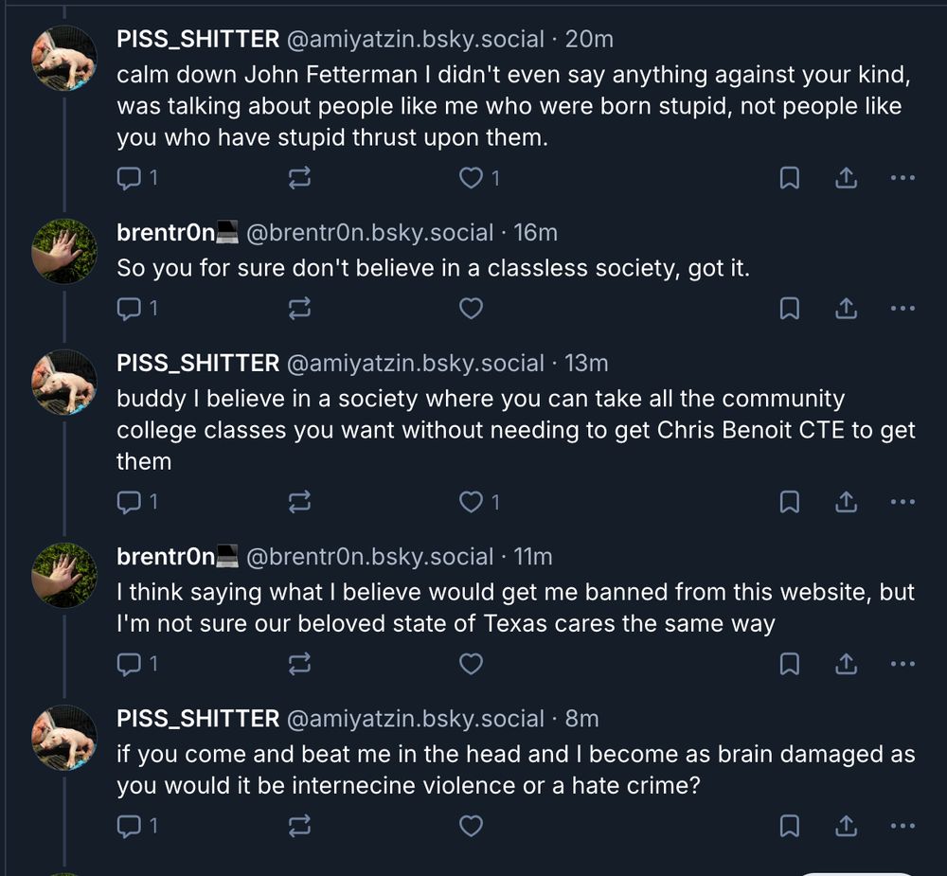Open @amiyatzin.bsky.social handle on the 20m post
Viewport: 947px width, 876px height.
415,40
